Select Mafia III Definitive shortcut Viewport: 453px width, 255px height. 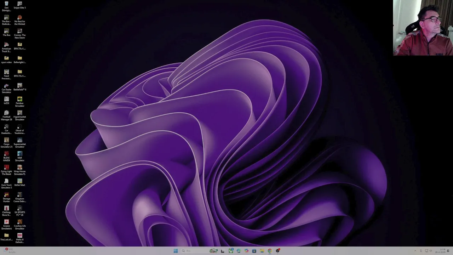tap(19, 238)
